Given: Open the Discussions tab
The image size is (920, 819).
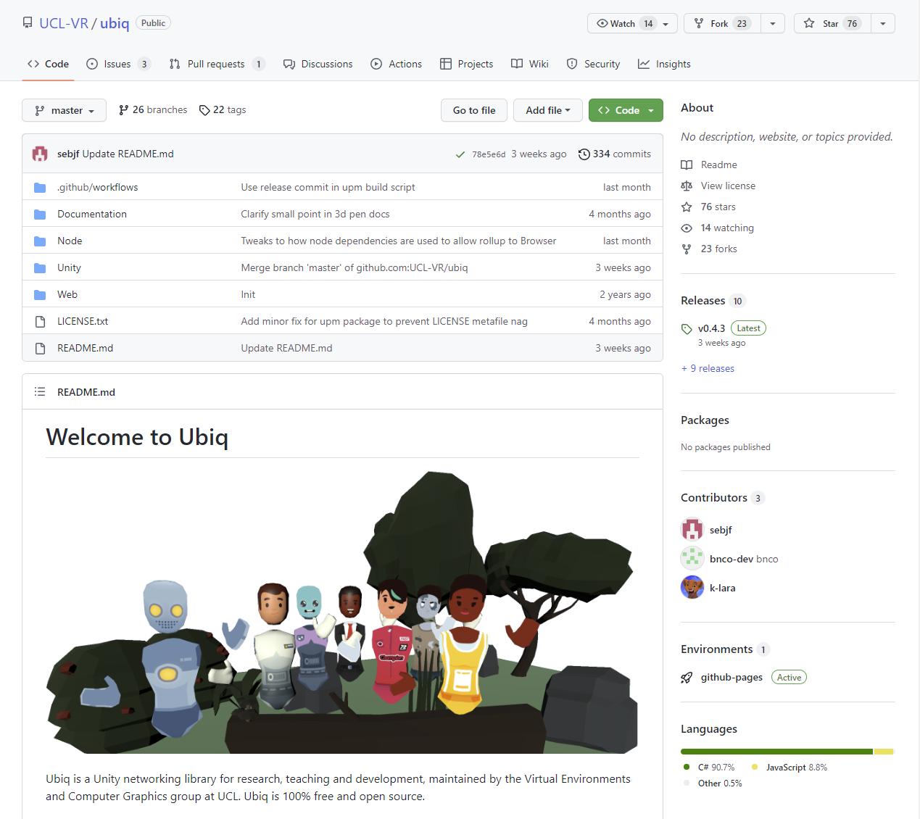Looking at the screenshot, I should point(318,64).
